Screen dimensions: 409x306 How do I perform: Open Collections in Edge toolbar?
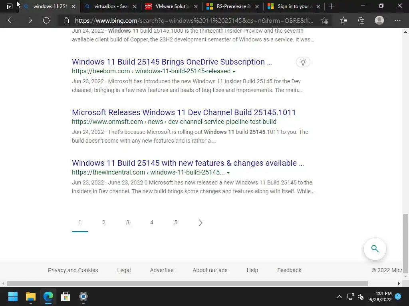pos(361,20)
